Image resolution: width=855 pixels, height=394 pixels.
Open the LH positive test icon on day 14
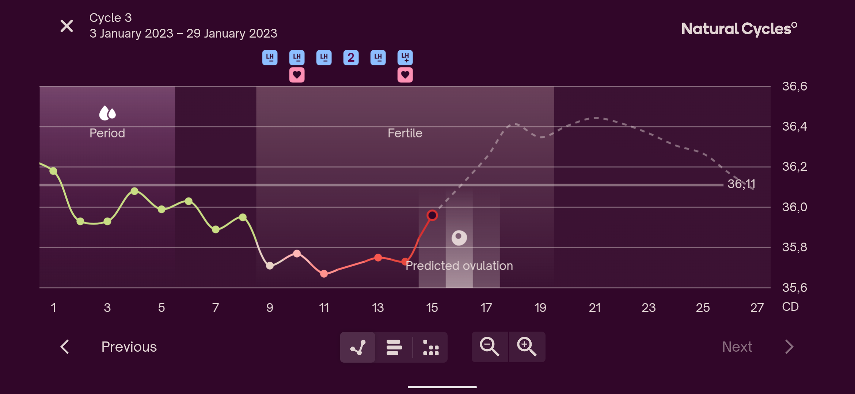[x=405, y=58]
